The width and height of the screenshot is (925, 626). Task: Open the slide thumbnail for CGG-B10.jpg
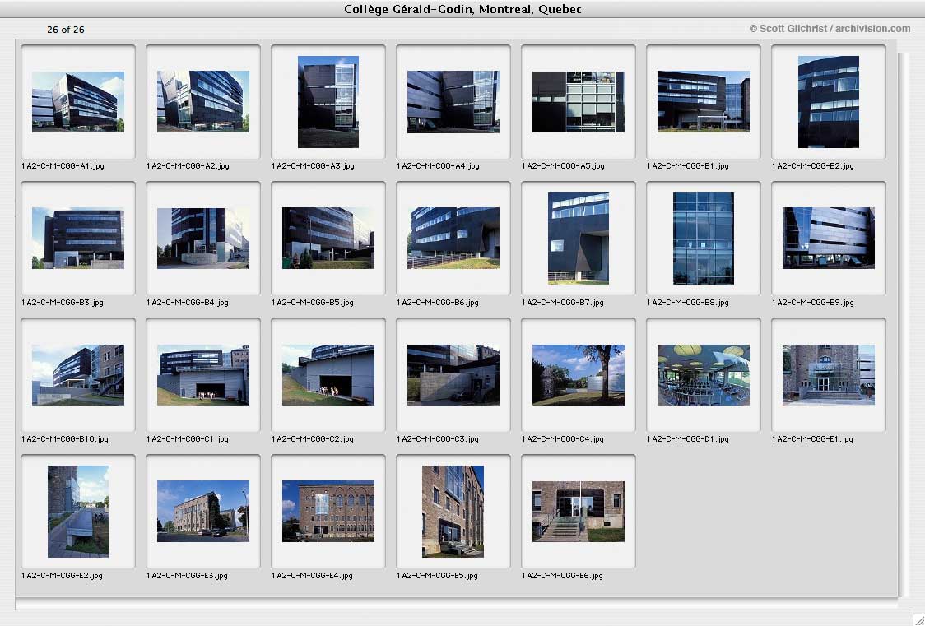tap(78, 375)
